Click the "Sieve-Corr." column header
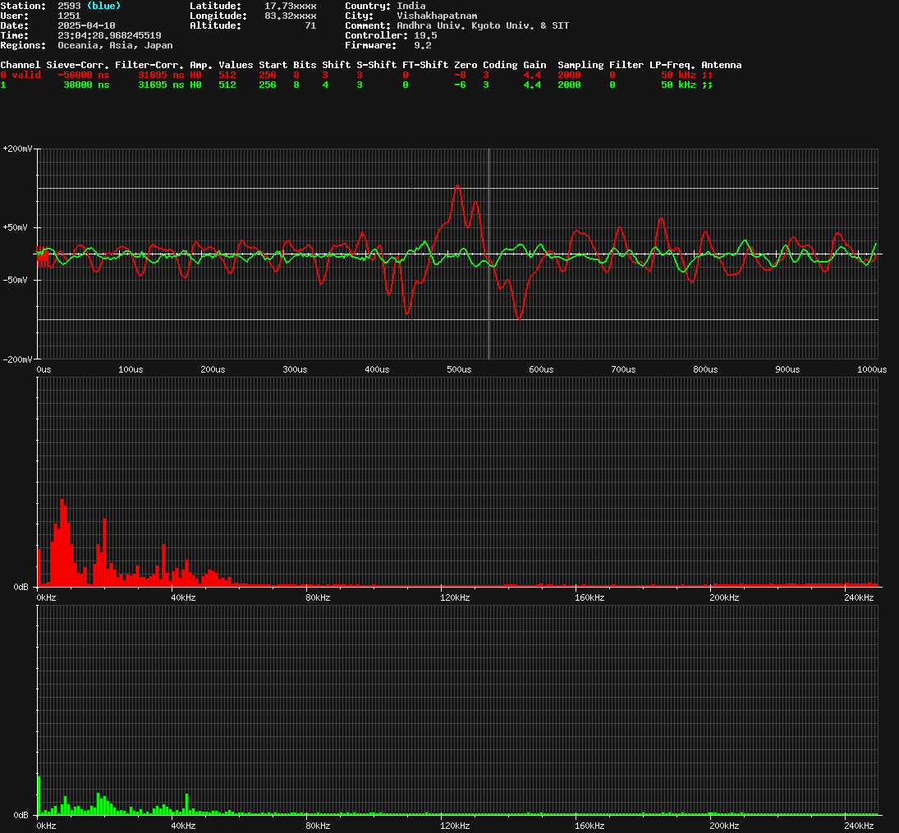This screenshot has width=899, height=833. 77,65
